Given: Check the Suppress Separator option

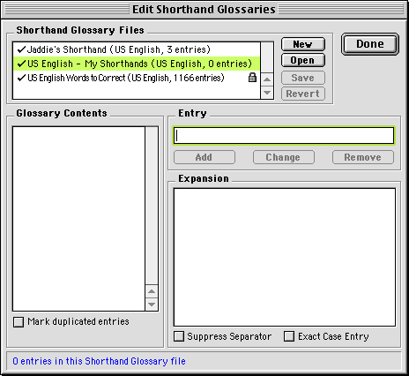Looking at the screenshot, I should click(x=179, y=336).
